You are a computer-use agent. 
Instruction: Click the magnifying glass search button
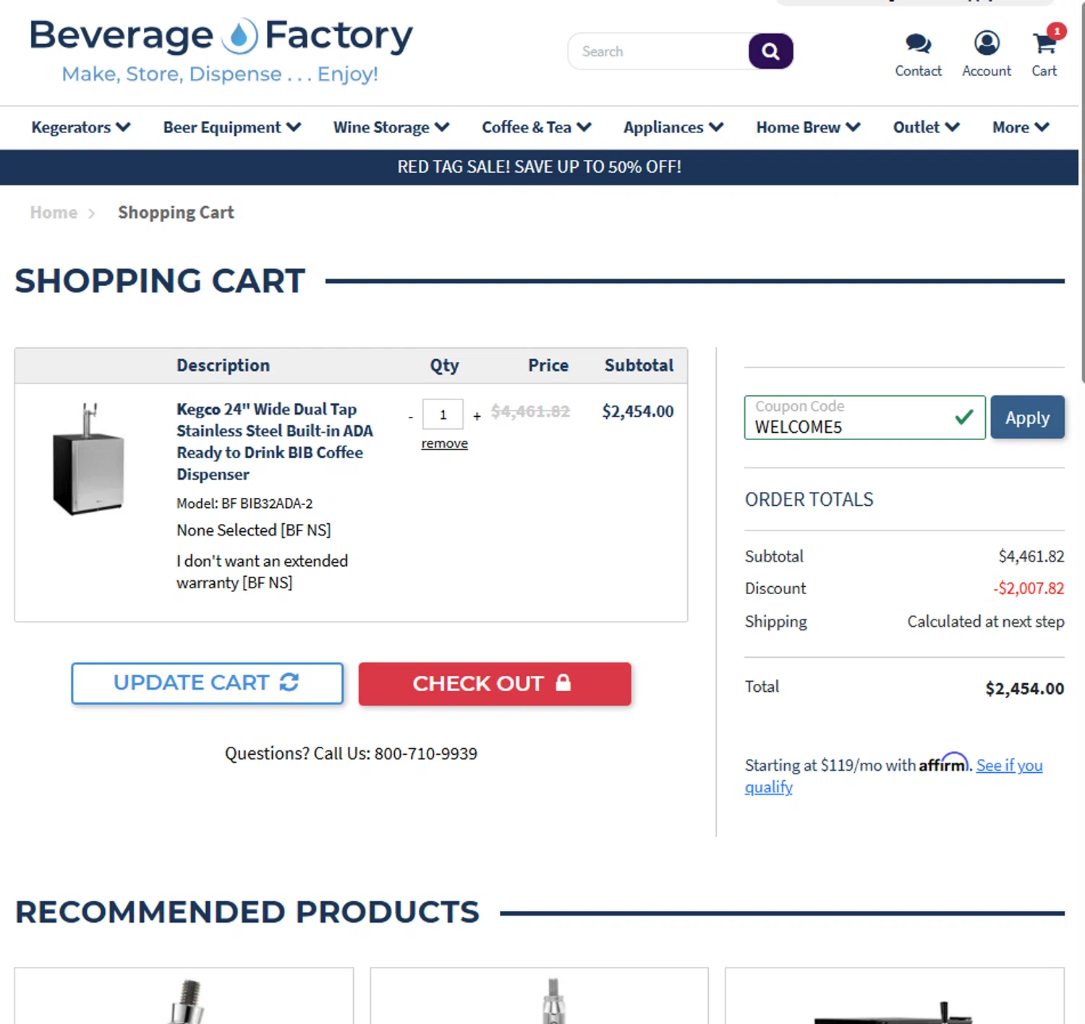(x=770, y=51)
